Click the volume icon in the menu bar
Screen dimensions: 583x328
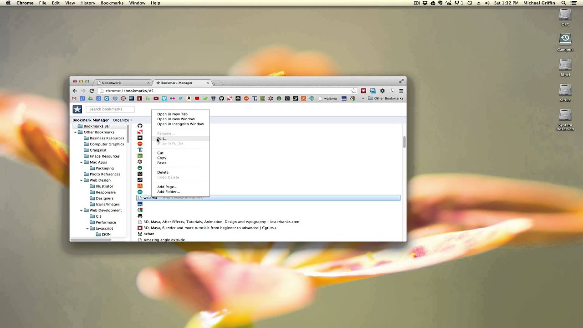pos(487,3)
